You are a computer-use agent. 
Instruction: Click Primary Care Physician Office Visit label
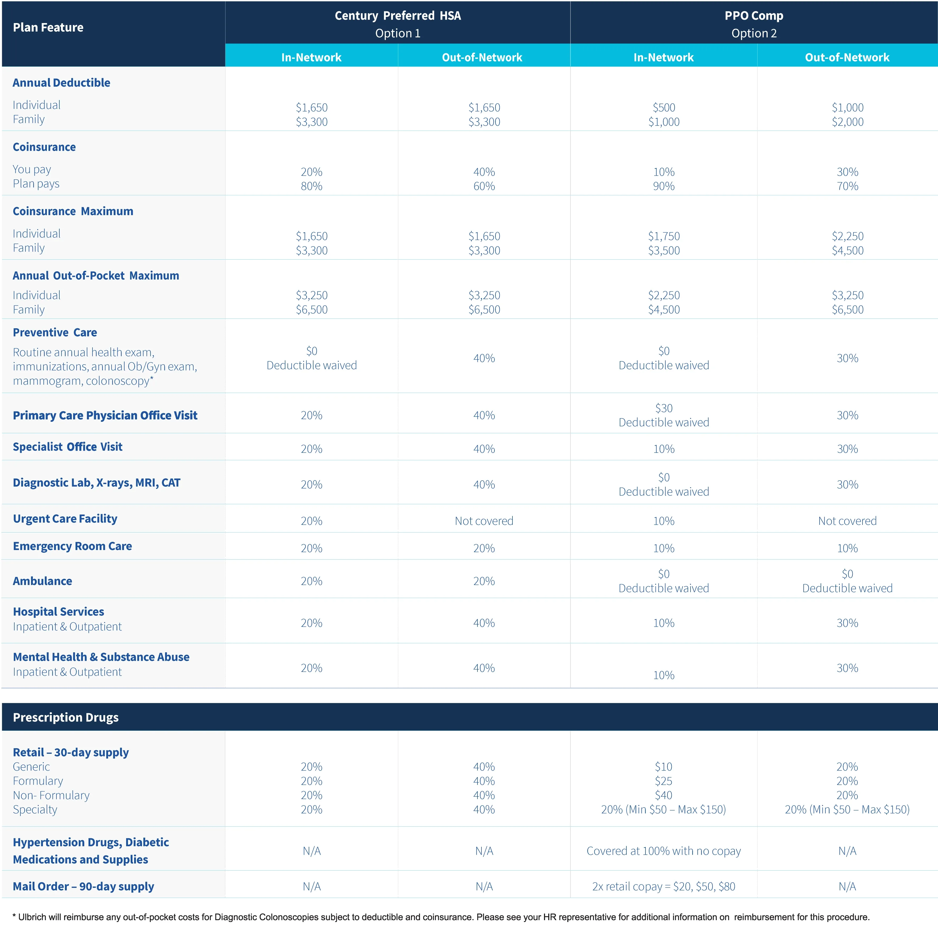point(105,415)
